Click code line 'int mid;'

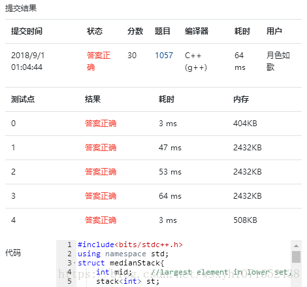pos(114,272)
